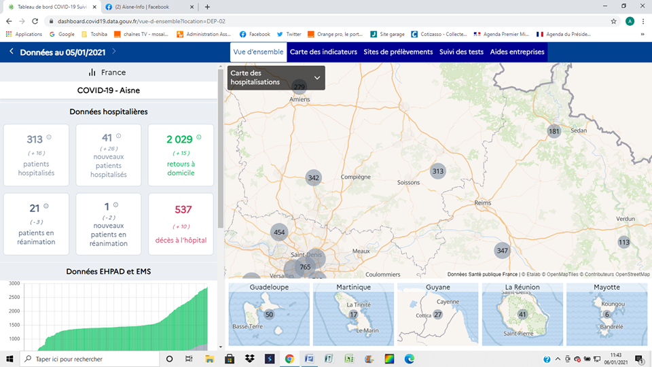Screen dimensions: 652x367
Task: Show hidden system tray icons
Action: [x=557, y=359]
